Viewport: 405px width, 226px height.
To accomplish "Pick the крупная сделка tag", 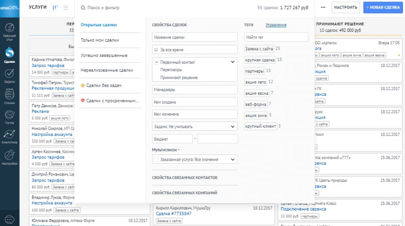I will tap(260, 60).
